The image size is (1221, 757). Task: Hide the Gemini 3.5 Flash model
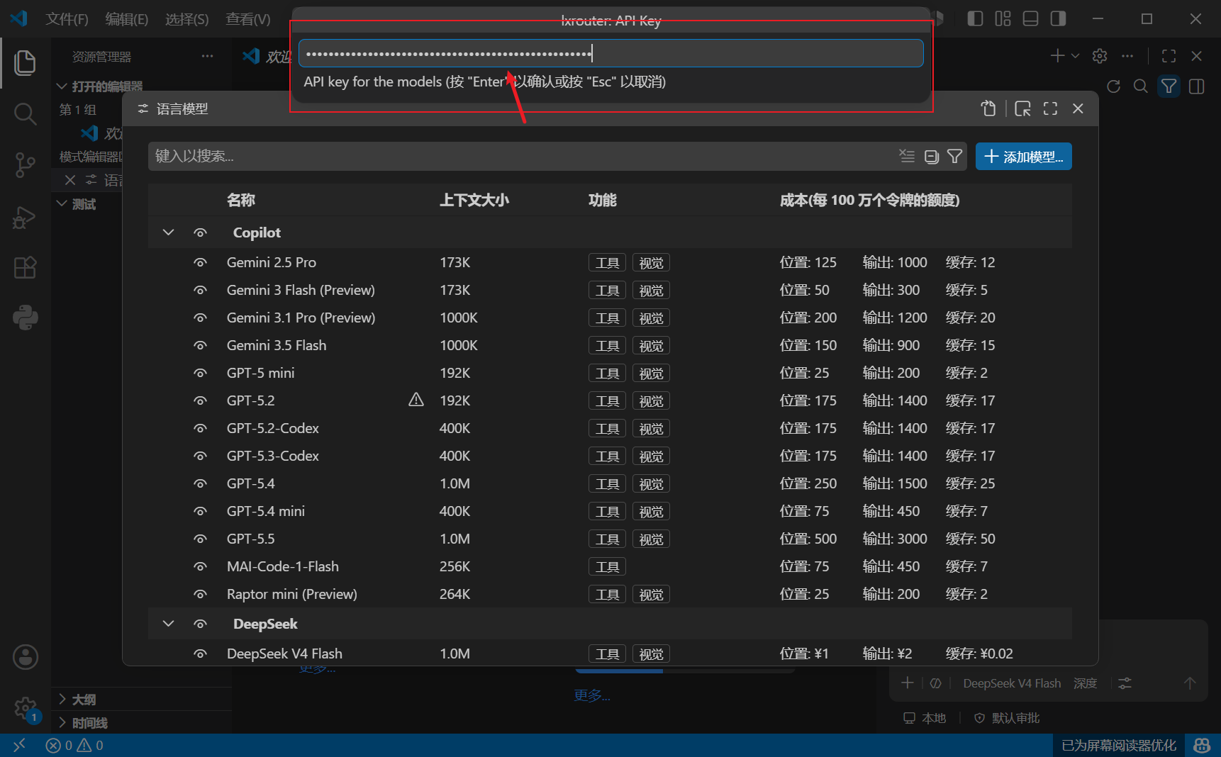tap(201, 346)
